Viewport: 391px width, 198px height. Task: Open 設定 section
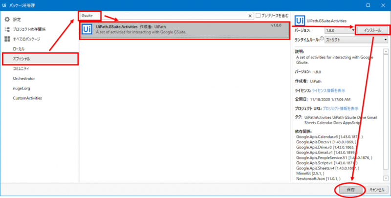point(17,20)
